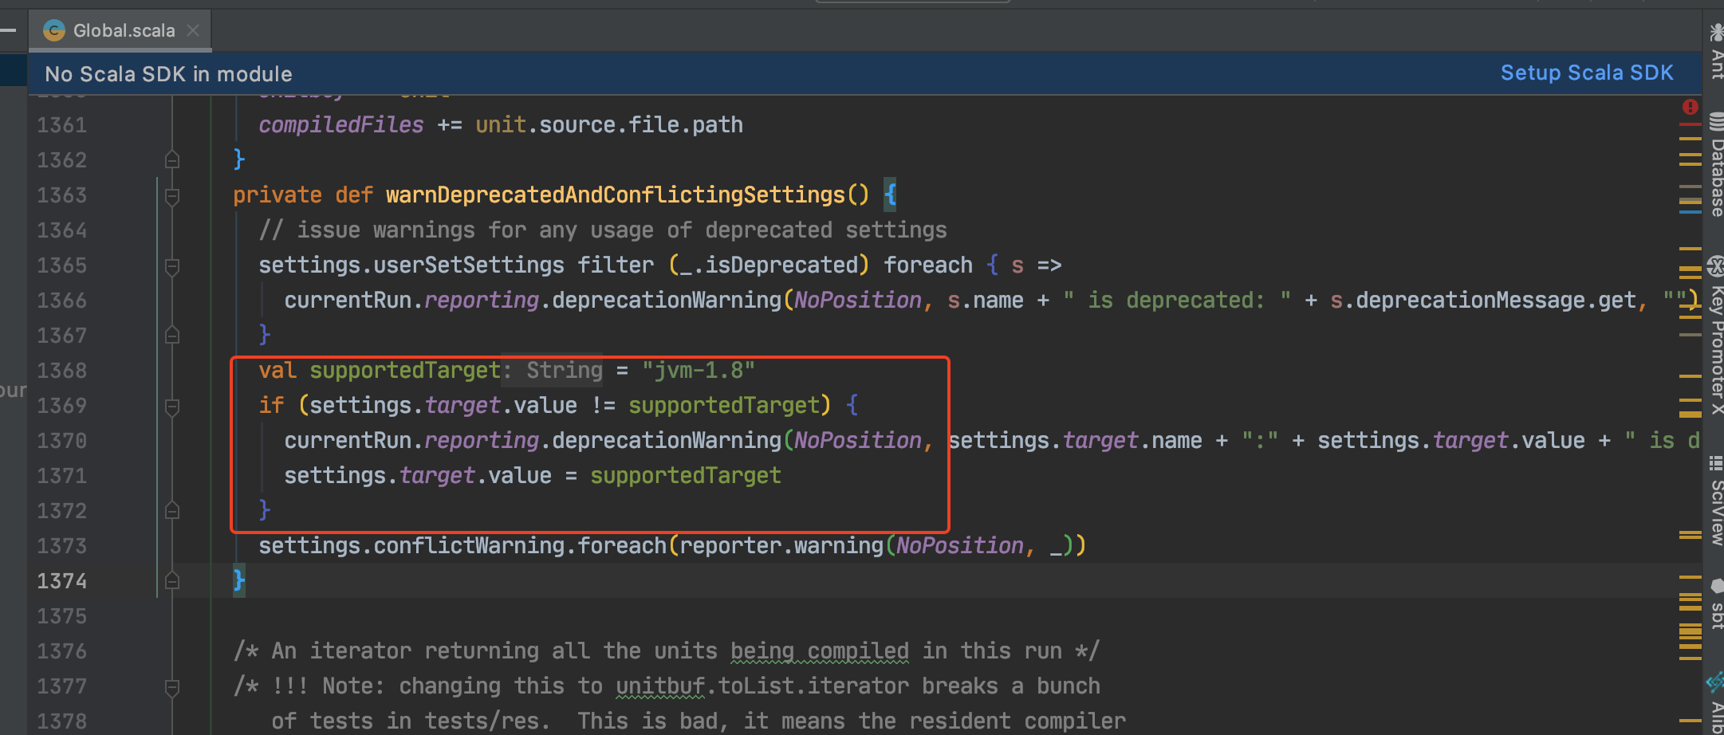Close the Global.scala tab
The image size is (1724, 735).
[x=193, y=30]
